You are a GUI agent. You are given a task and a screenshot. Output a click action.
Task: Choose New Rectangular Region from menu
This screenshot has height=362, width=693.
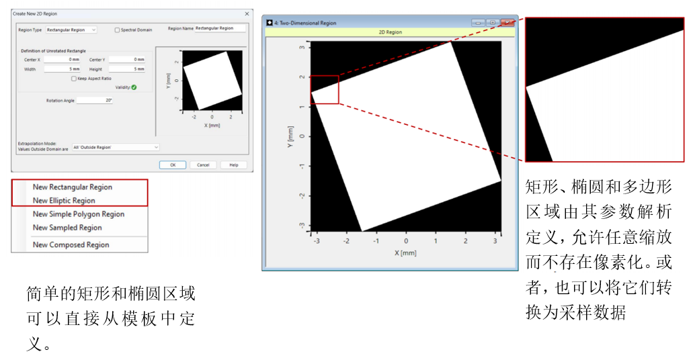(73, 187)
